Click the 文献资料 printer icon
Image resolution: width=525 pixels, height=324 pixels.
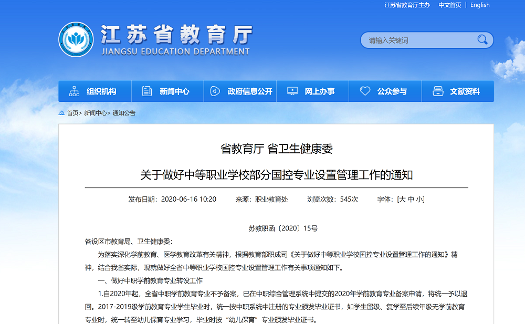pos(438,91)
